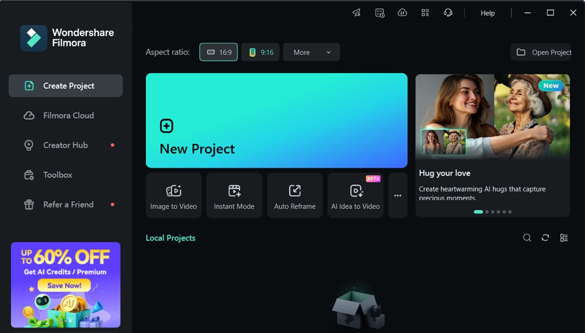Open the apps grid icon in top bar
This screenshot has height=333, width=585.
pos(425,13)
